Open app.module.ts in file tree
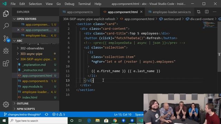 (36, 86)
